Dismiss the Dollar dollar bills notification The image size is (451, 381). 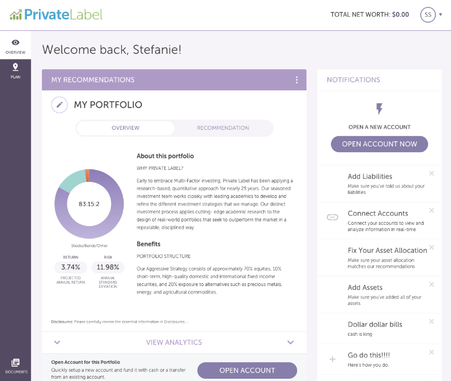coord(432,322)
